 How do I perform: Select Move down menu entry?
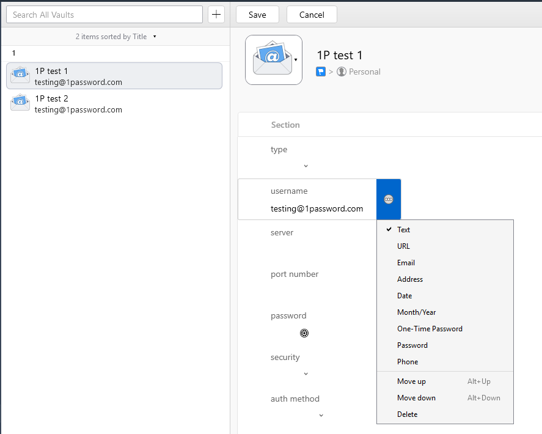pos(445,398)
